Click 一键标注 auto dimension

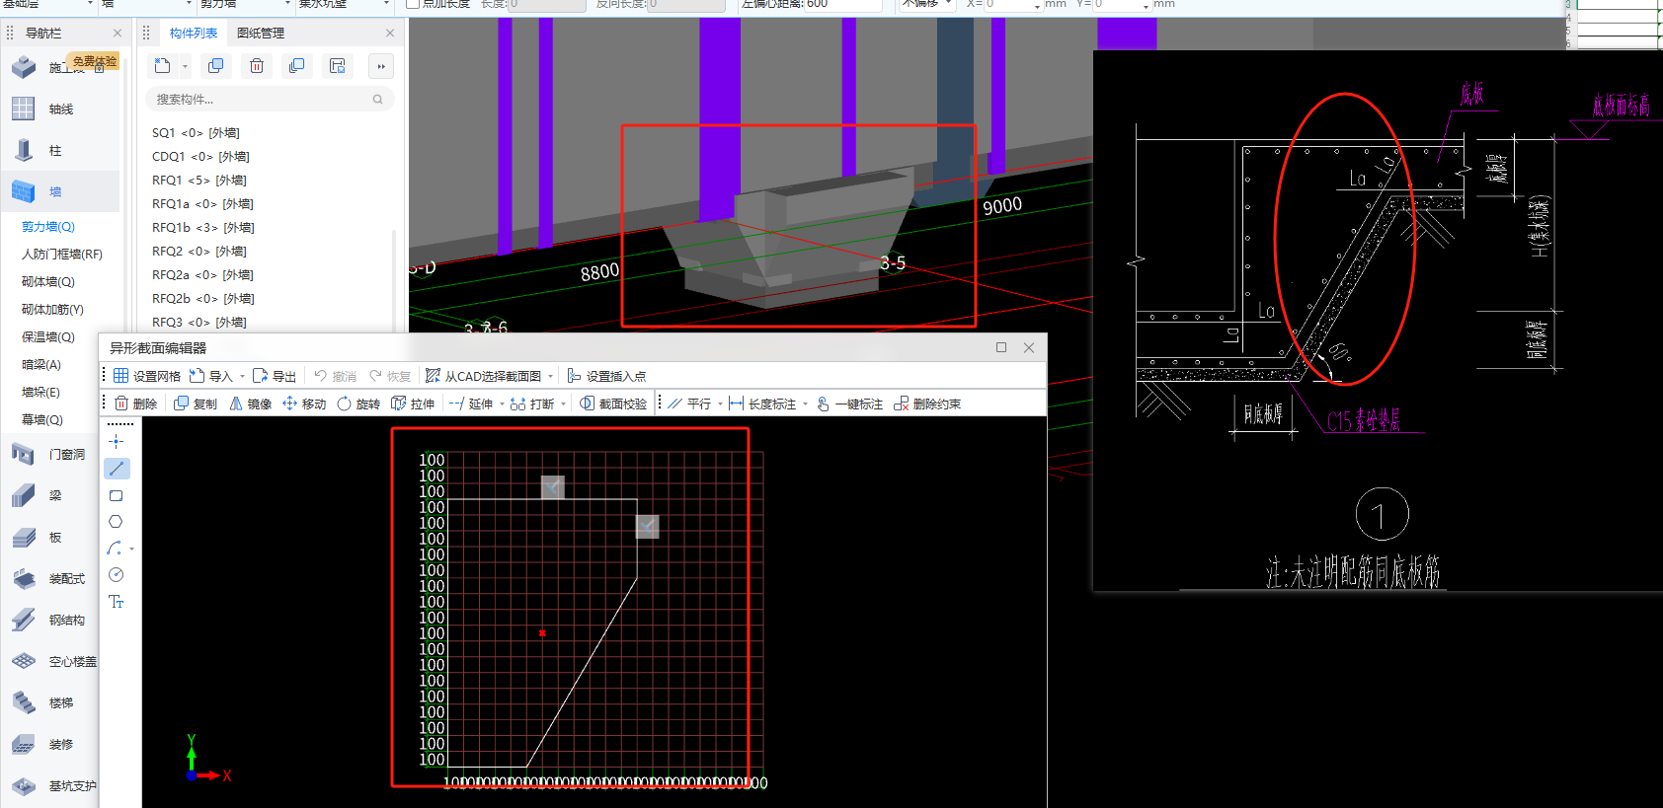coord(849,404)
